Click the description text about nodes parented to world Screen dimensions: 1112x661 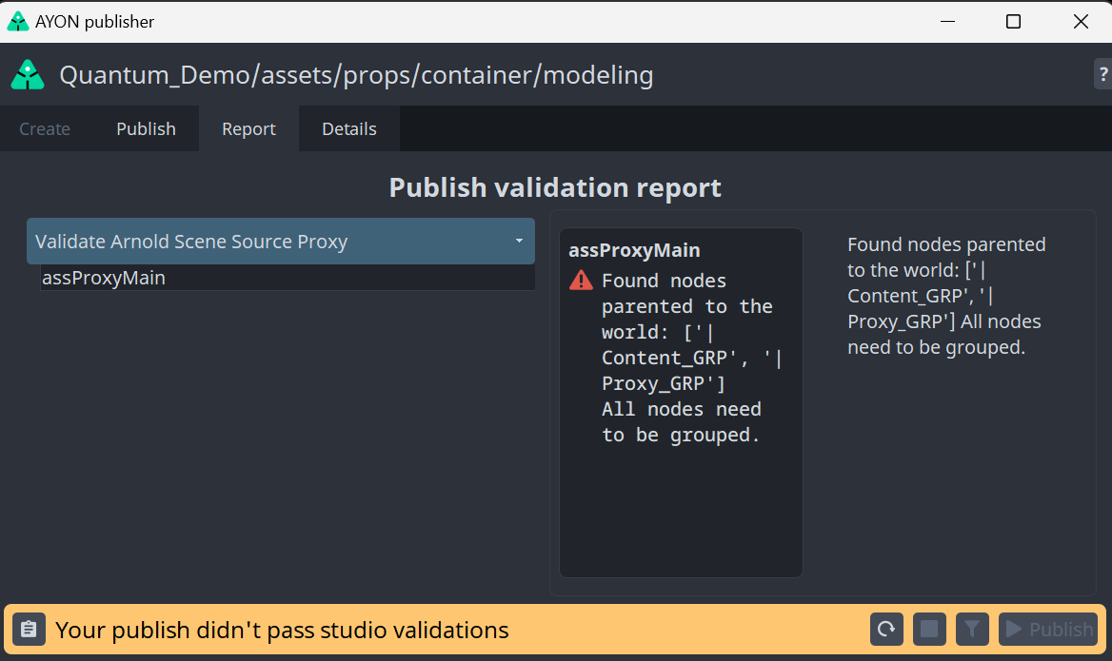(946, 296)
